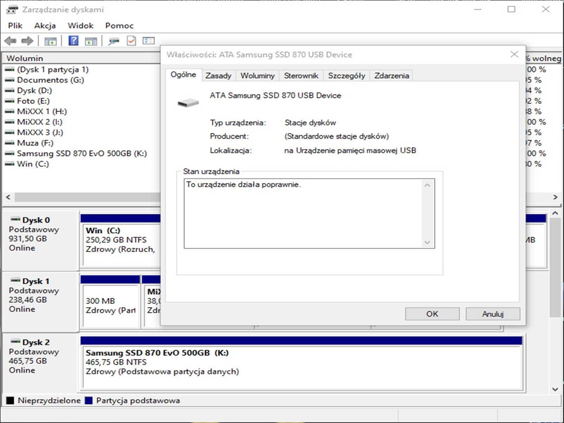Click the Wolumin column header

tap(81, 58)
